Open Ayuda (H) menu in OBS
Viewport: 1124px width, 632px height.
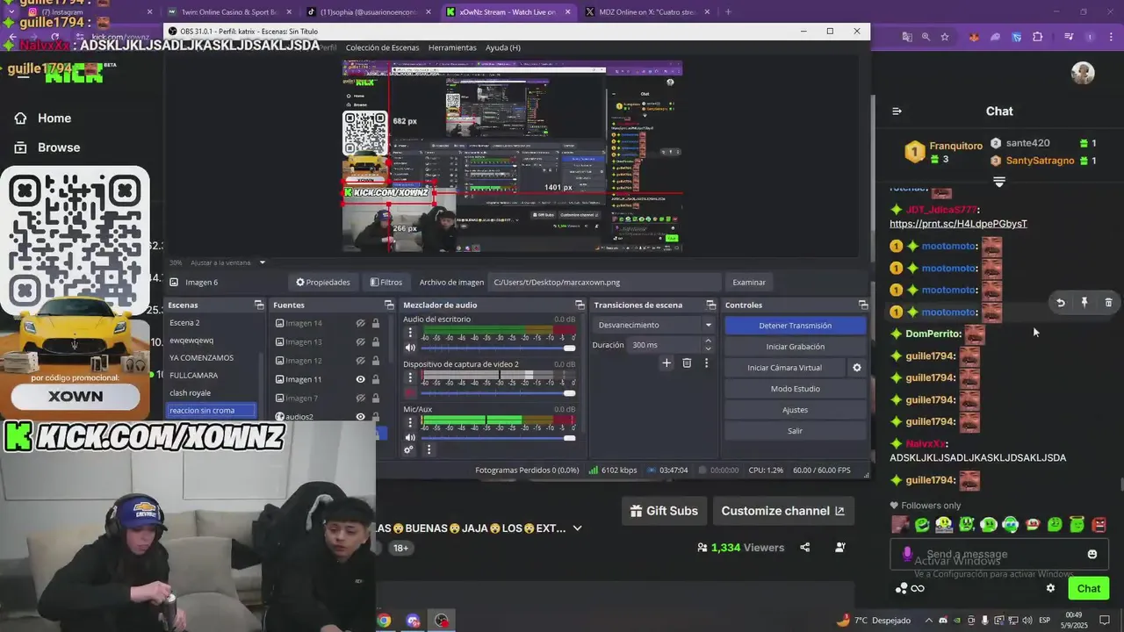point(503,47)
